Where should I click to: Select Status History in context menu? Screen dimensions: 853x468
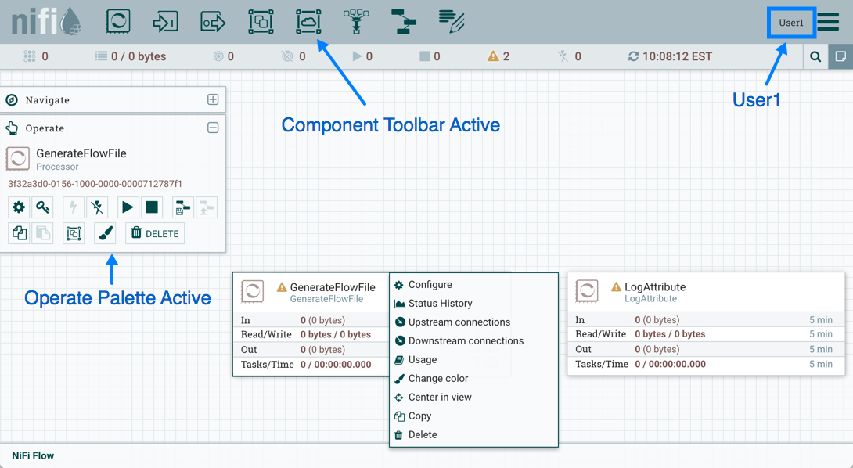click(x=440, y=304)
